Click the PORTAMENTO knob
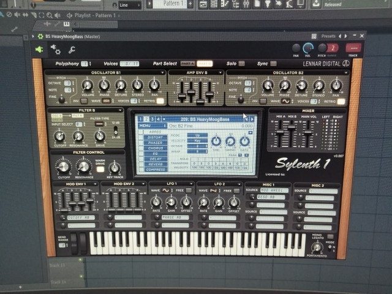The height and width of the screenshot is (294, 392). 317,247
